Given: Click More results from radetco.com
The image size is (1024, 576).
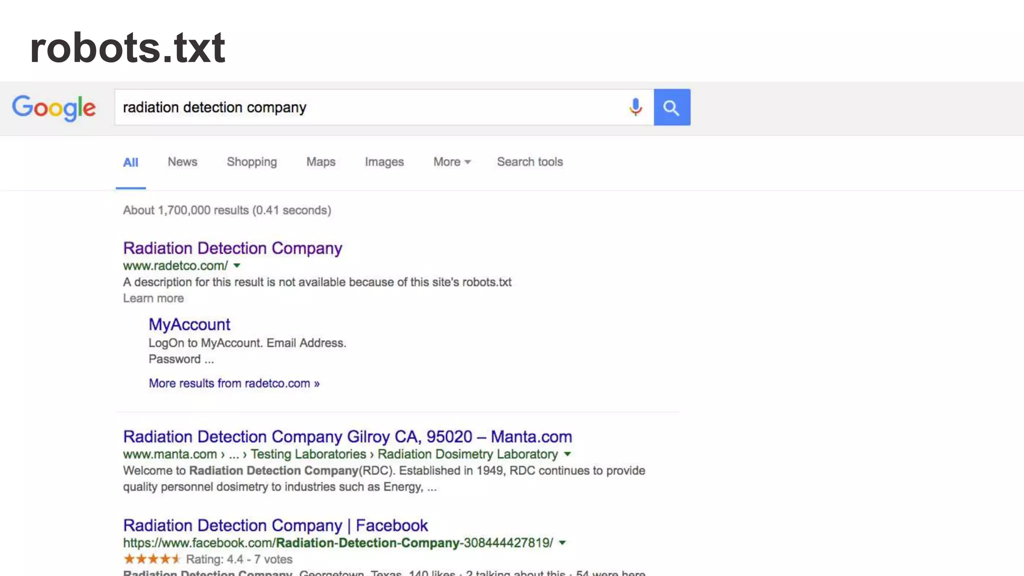Looking at the screenshot, I should coord(234,383).
